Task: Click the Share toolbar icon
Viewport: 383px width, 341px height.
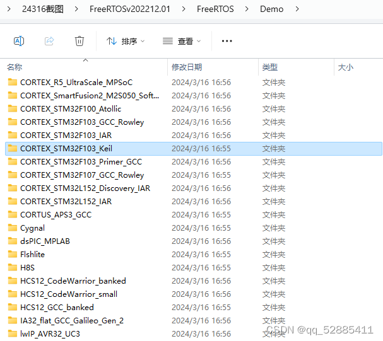Action: [x=49, y=41]
